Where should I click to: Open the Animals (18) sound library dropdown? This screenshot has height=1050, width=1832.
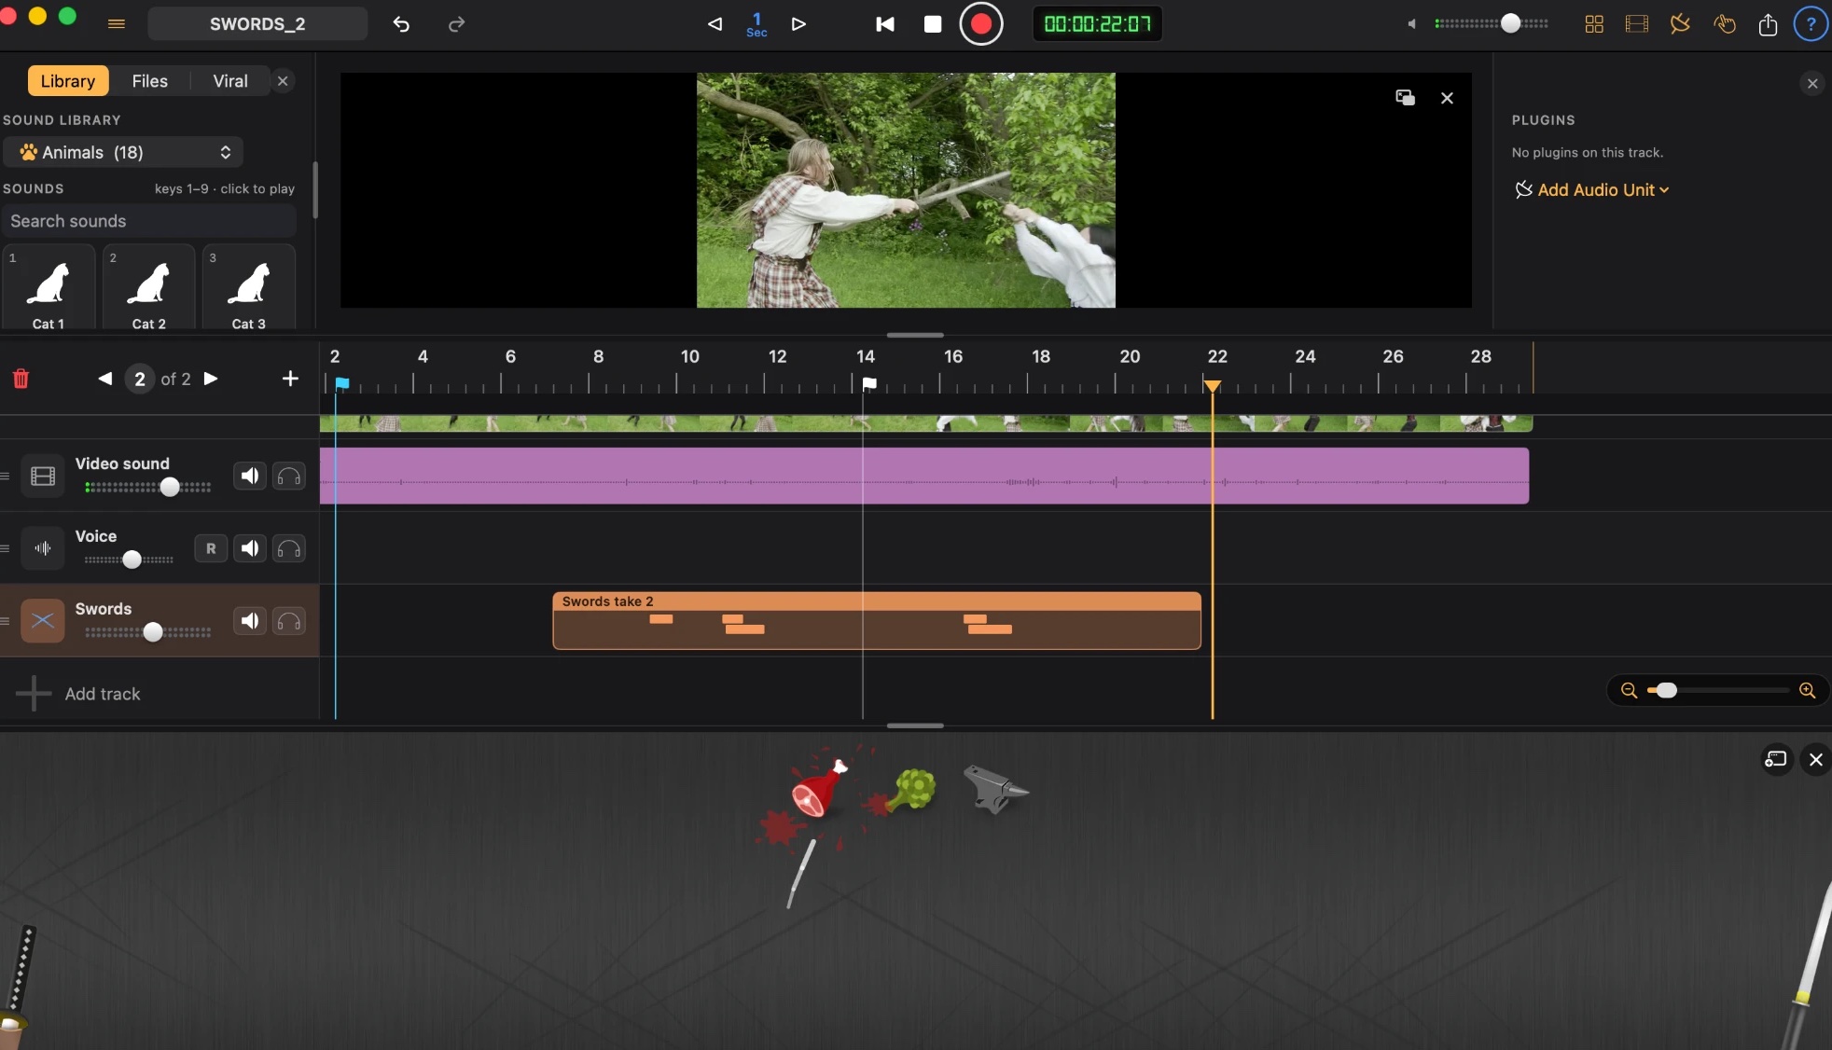[123, 152]
